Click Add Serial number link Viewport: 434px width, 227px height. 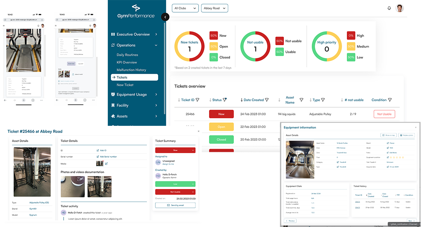coord(107,157)
